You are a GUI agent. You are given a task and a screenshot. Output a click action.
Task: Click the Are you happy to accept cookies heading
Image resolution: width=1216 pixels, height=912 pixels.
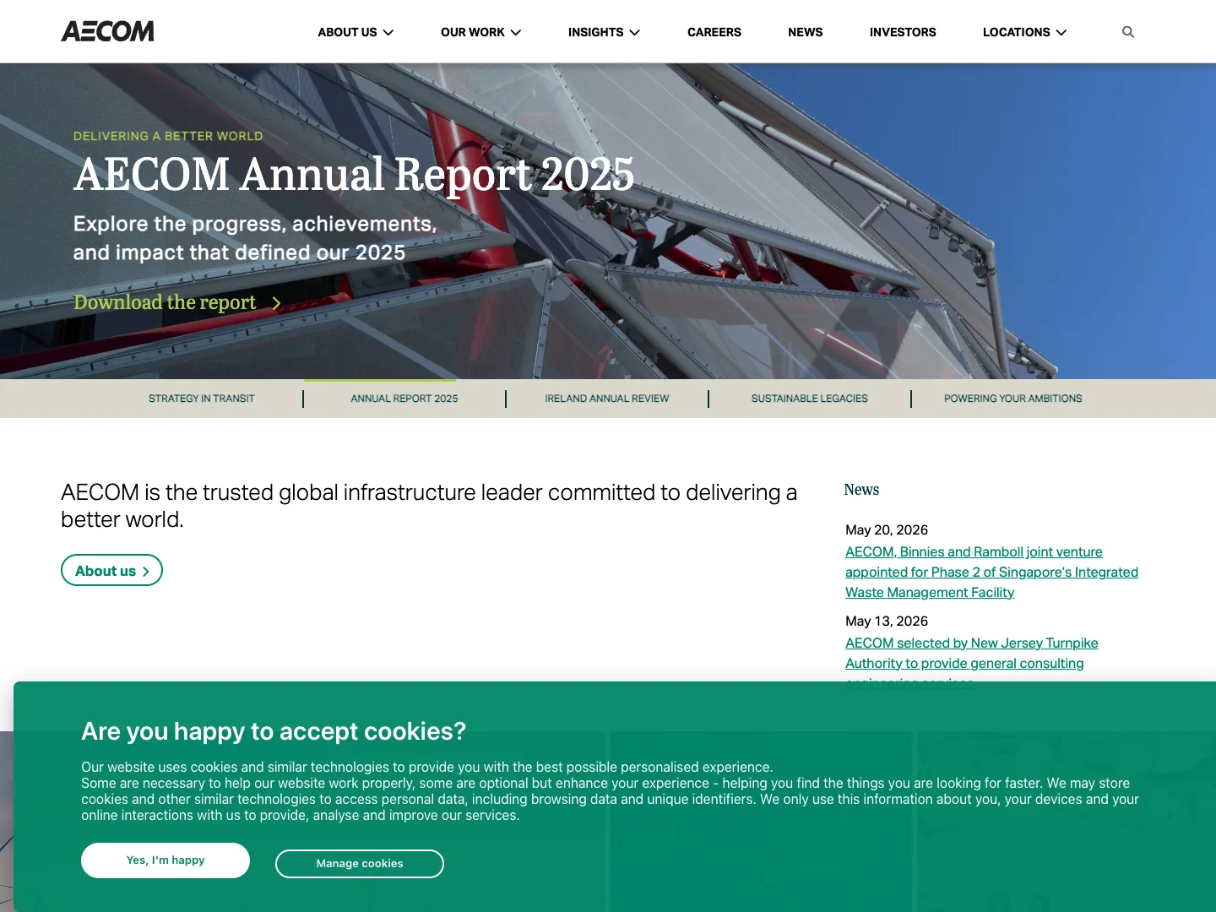click(274, 731)
